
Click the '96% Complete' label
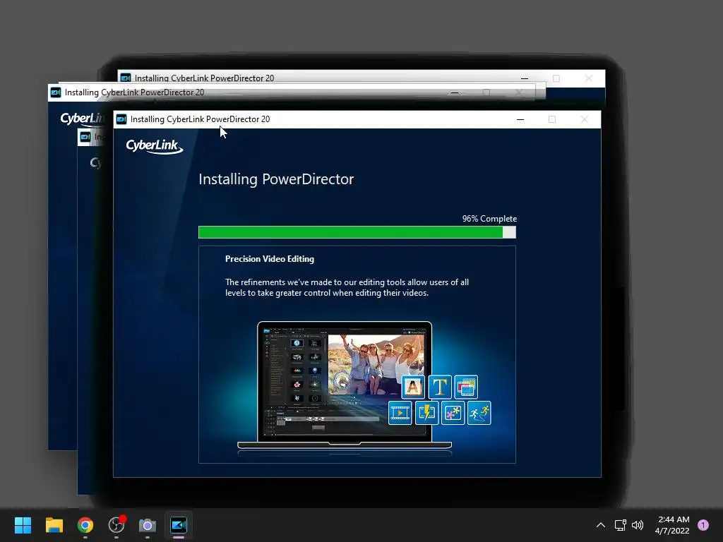[x=489, y=219]
